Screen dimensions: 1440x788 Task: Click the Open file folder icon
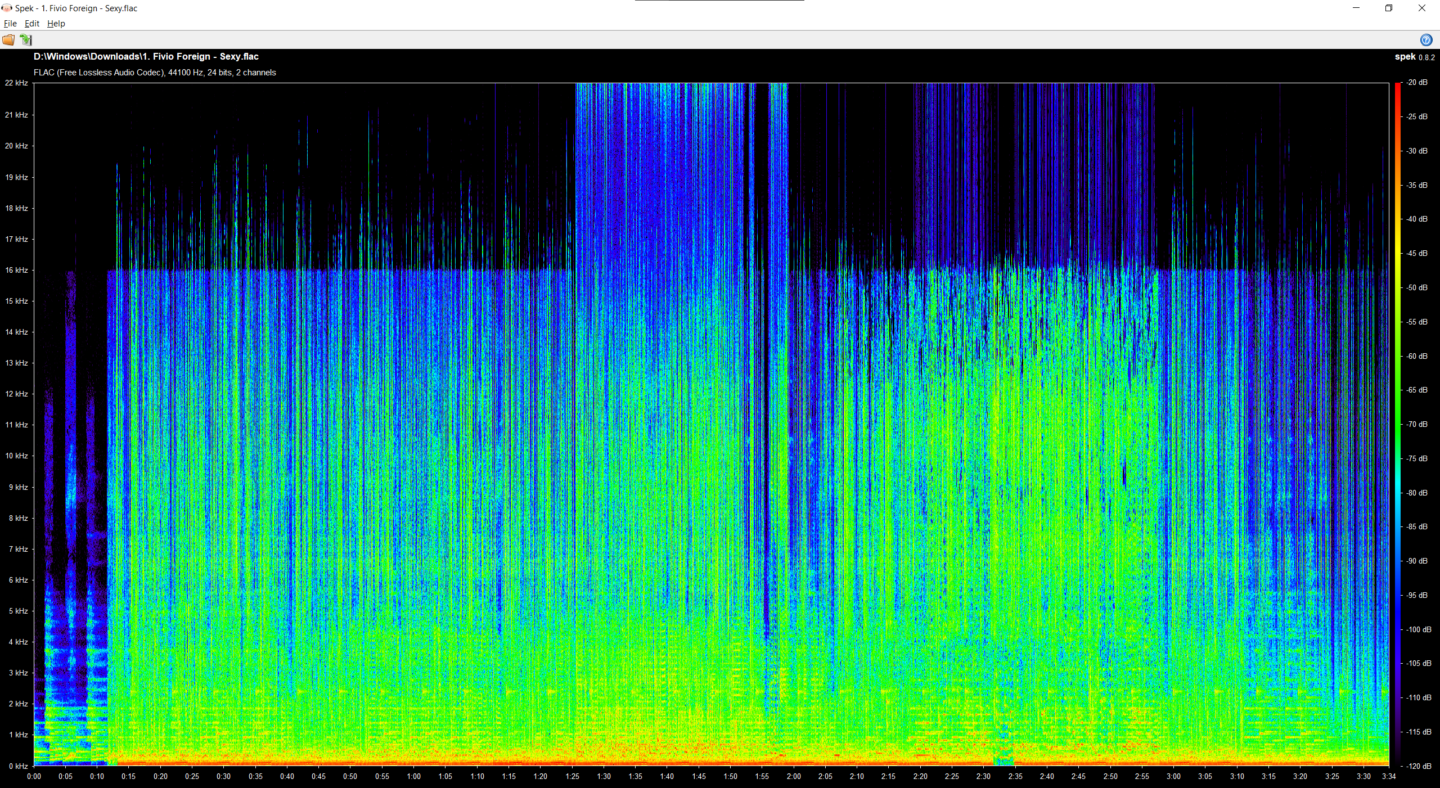pyautogui.click(x=8, y=40)
